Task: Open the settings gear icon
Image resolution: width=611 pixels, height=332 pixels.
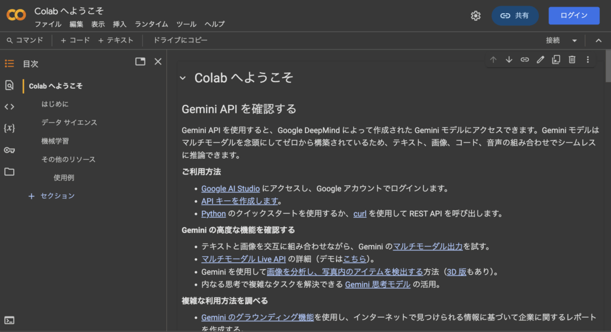Action: [476, 16]
